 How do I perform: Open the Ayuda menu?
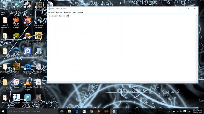pyautogui.click(x=80, y=13)
